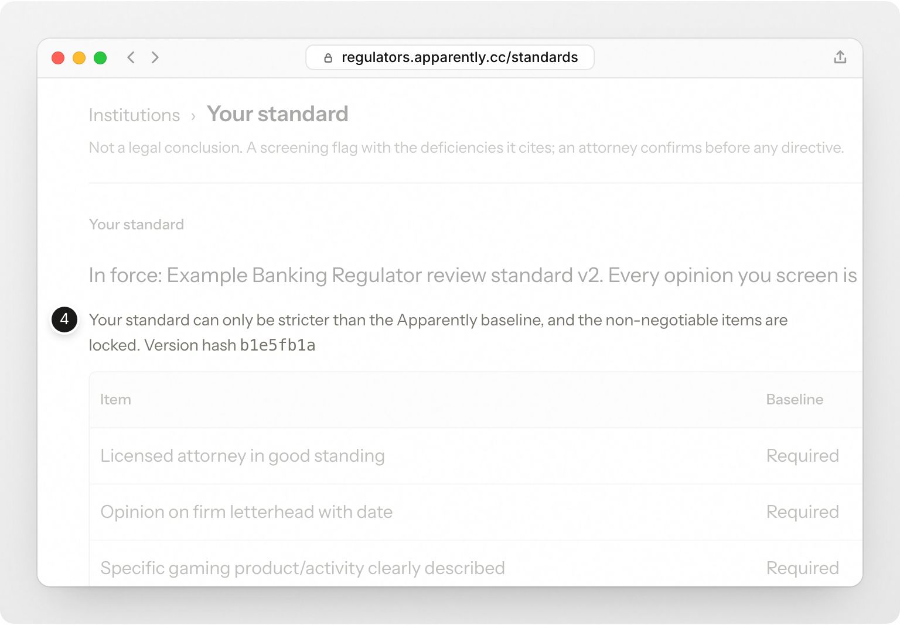Go back with the browser back arrow
The image size is (900, 625).
[x=131, y=57]
